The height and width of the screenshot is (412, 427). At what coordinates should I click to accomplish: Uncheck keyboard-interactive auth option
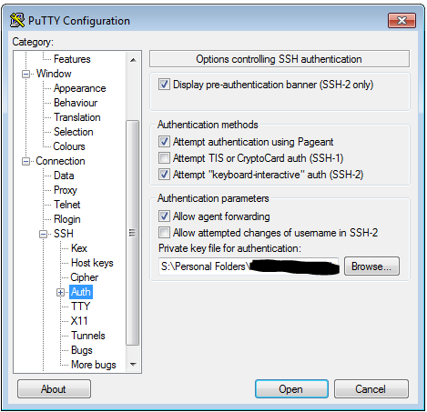pyautogui.click(x=164, y=175)
